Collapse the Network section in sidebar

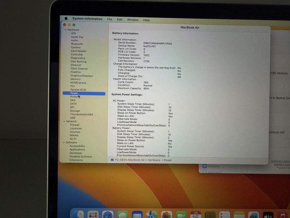64,121
